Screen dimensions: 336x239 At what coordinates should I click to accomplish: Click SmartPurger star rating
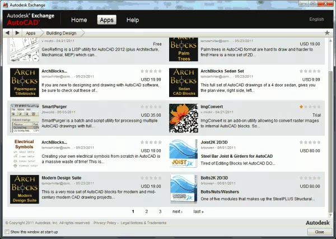[151, 107]
